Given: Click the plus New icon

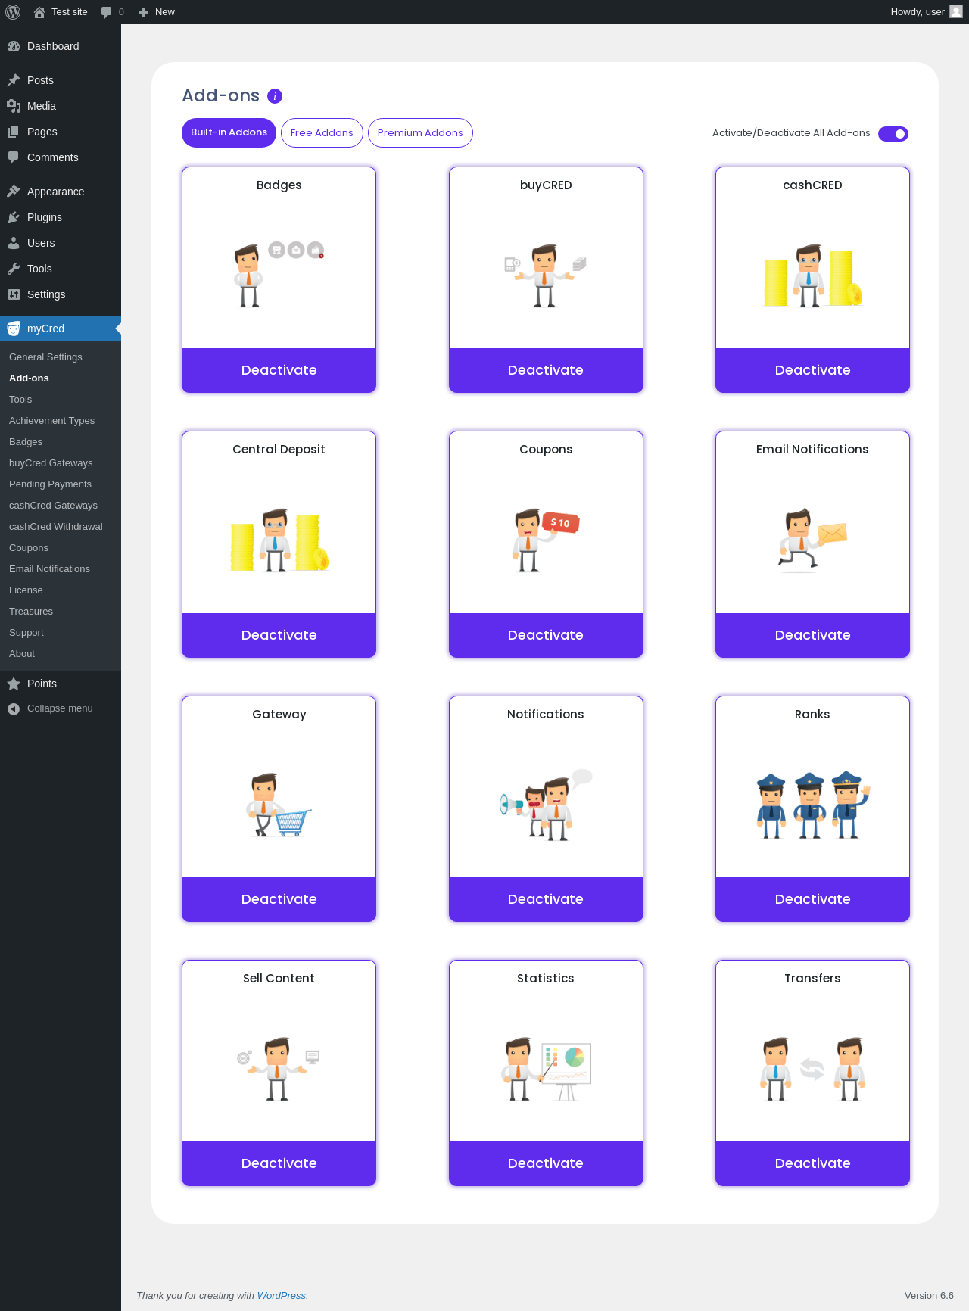Looking at the screenshot, I should click(143, 12).
